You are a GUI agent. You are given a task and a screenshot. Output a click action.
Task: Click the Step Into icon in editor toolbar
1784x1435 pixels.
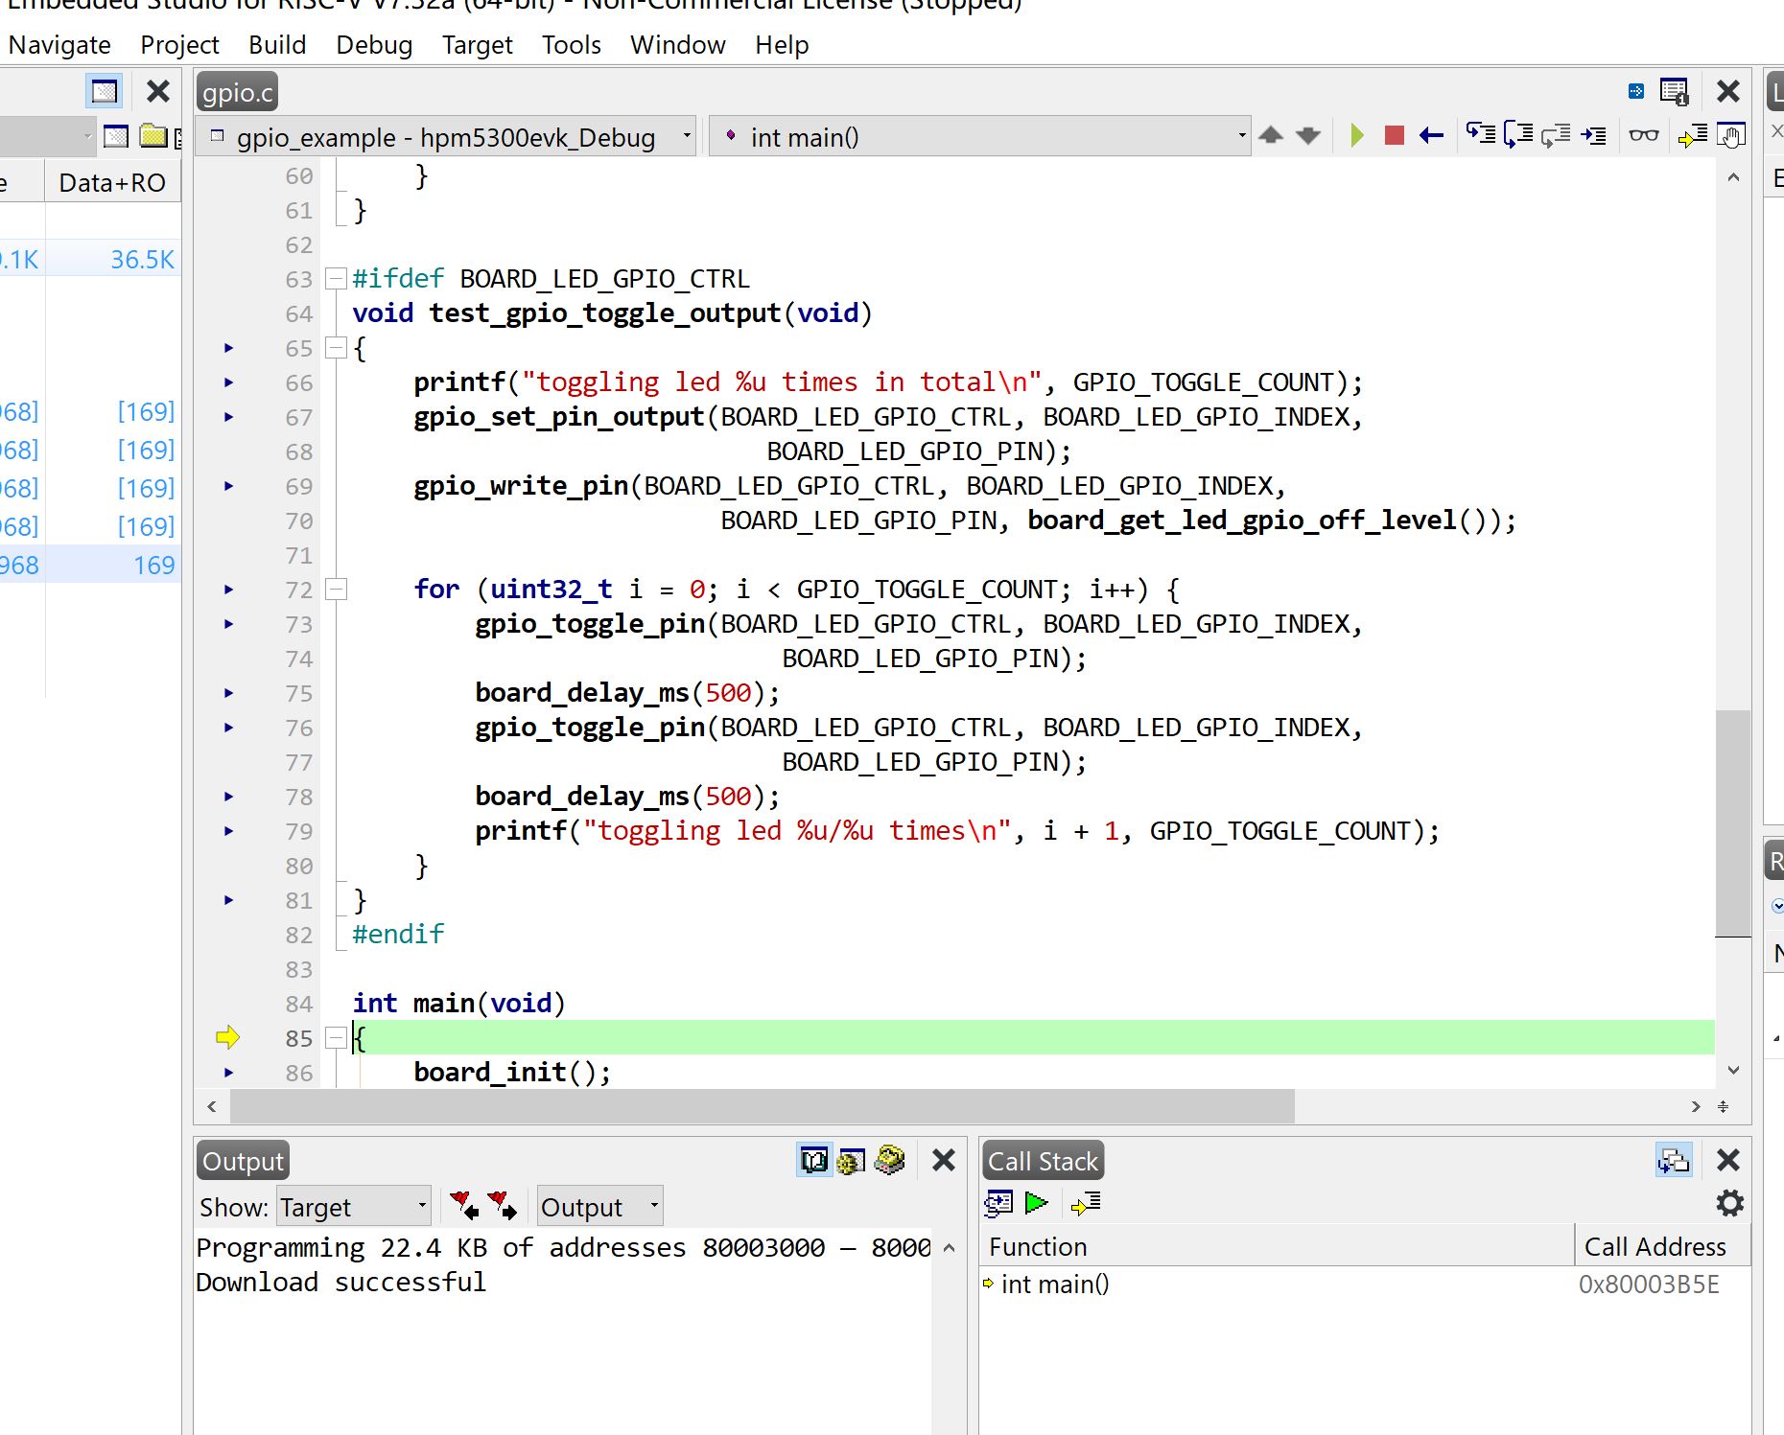pyautogui.click(x=1481, y=135)
